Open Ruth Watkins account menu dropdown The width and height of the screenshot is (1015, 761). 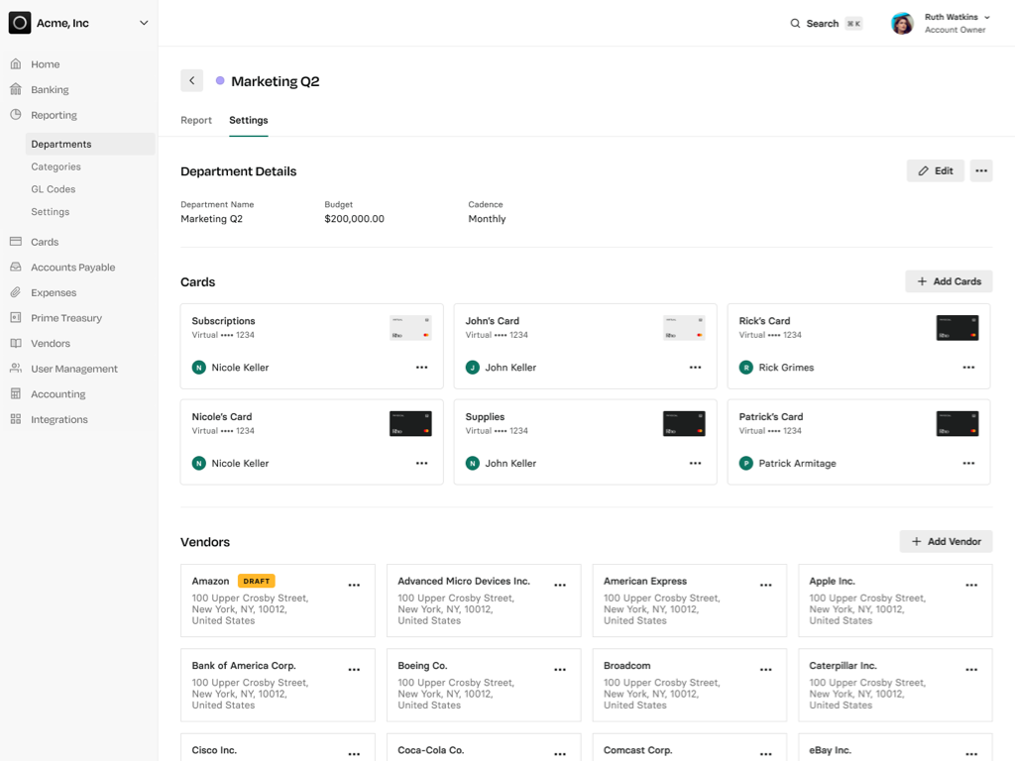click(987, 18)
